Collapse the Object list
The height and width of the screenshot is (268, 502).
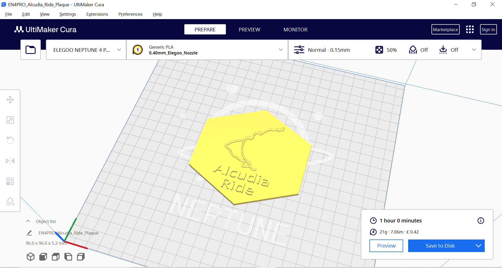pyautogui.click(x=28, y=221)
